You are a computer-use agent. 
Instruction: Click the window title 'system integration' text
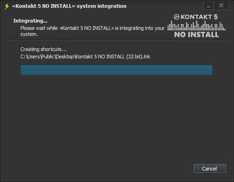(102, 6)
